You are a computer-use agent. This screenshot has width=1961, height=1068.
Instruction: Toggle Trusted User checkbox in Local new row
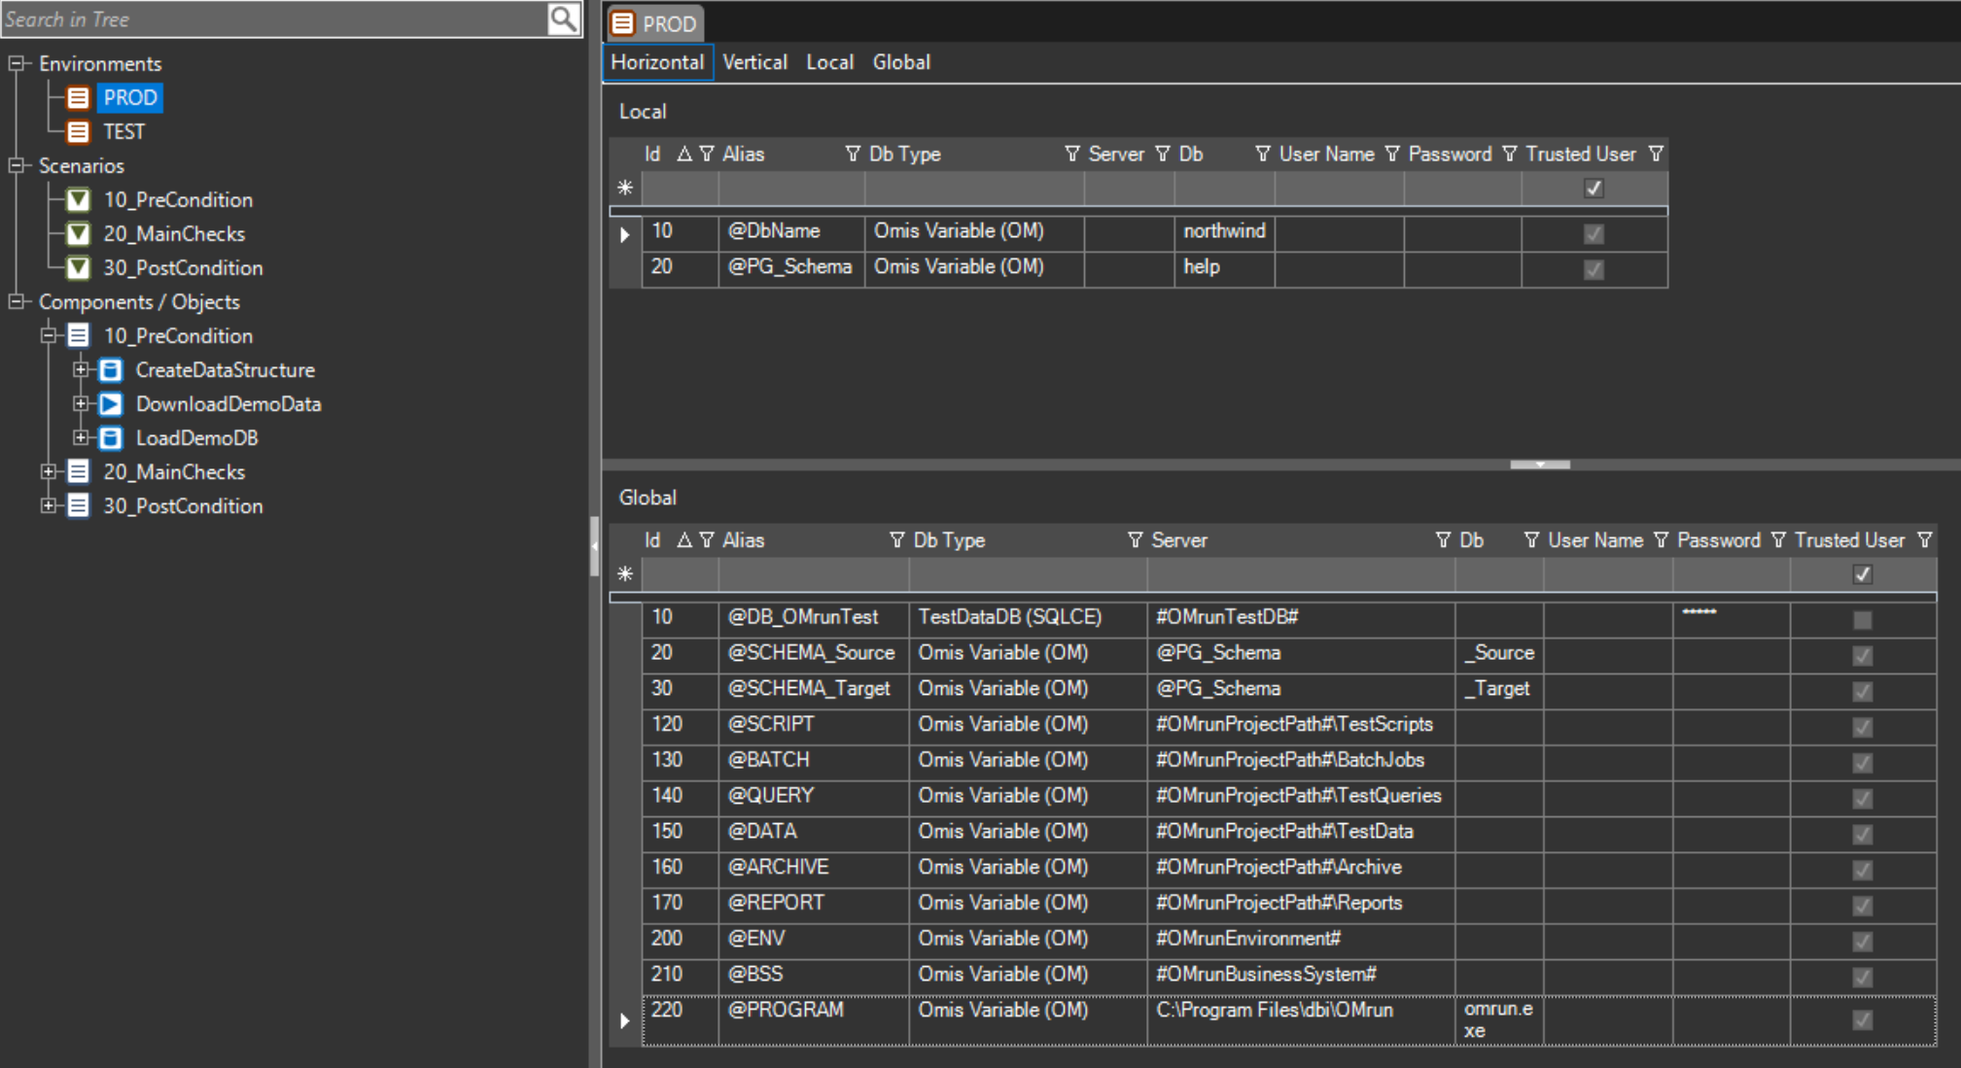(x=1593, y=188)
